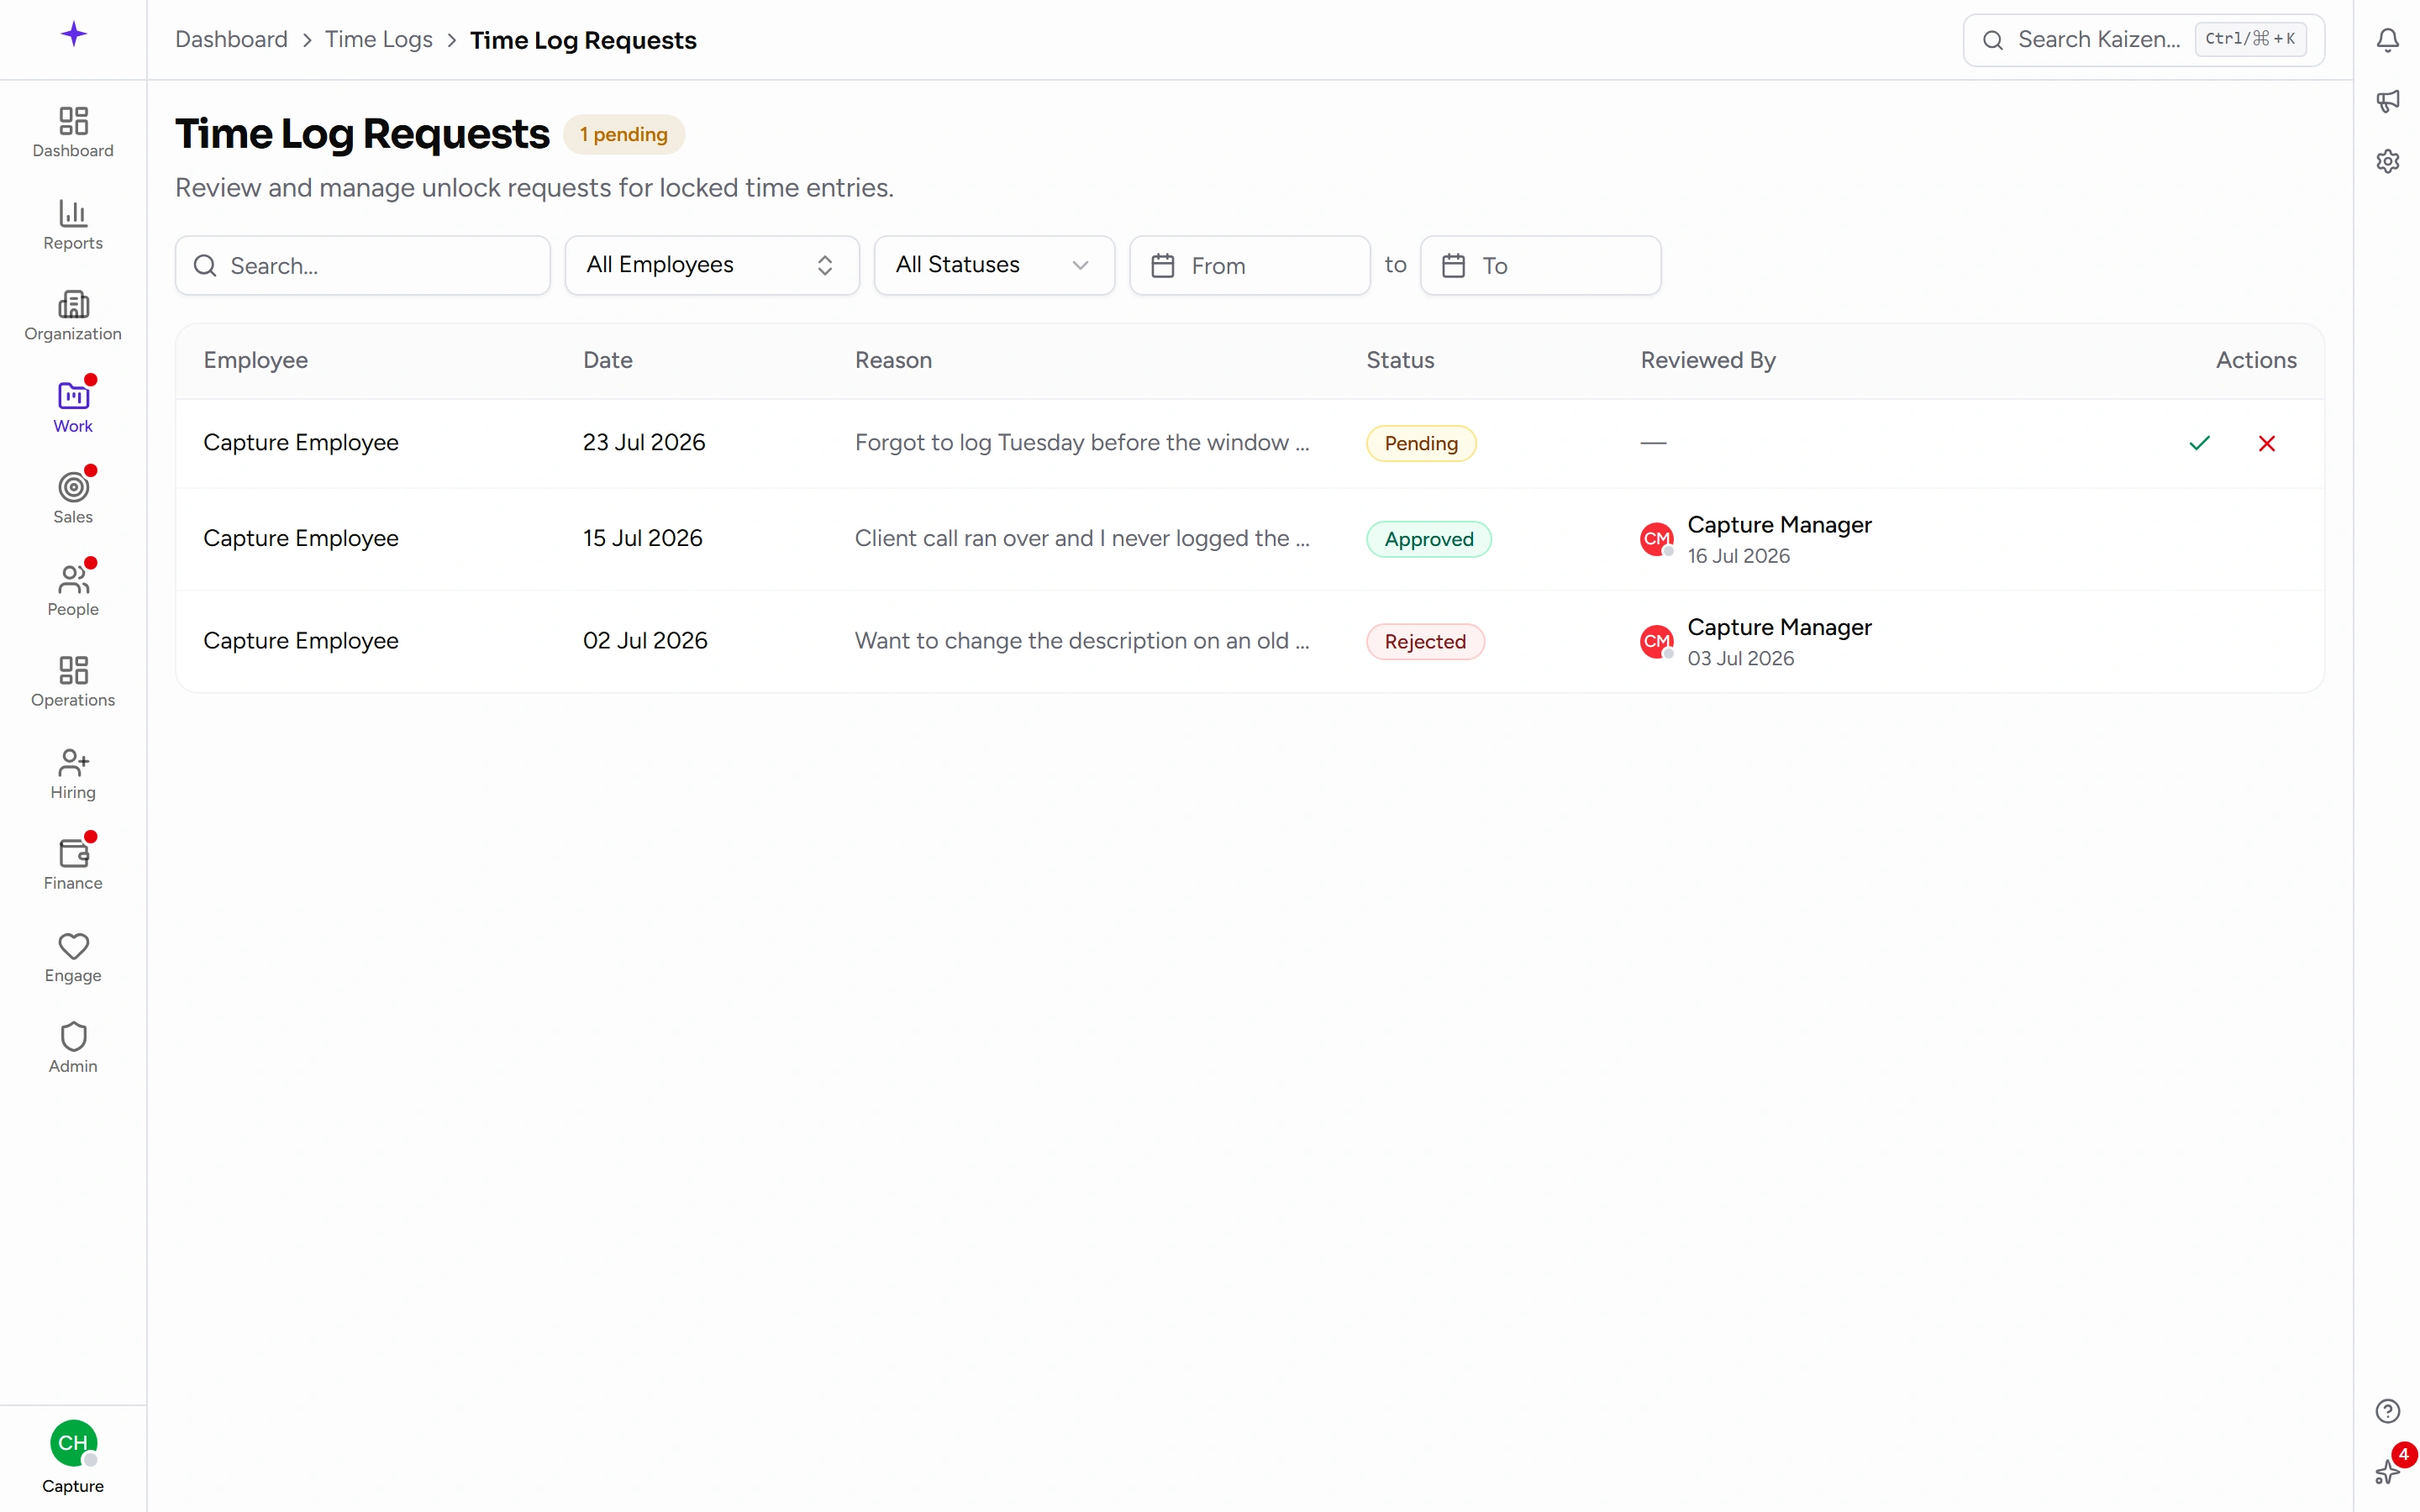
Task: Open the Dashboard sidebar section
Action: click(73, 133)
